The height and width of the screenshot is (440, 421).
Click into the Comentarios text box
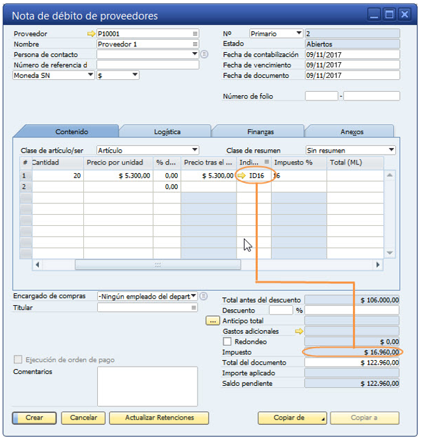tap(147, 386)
